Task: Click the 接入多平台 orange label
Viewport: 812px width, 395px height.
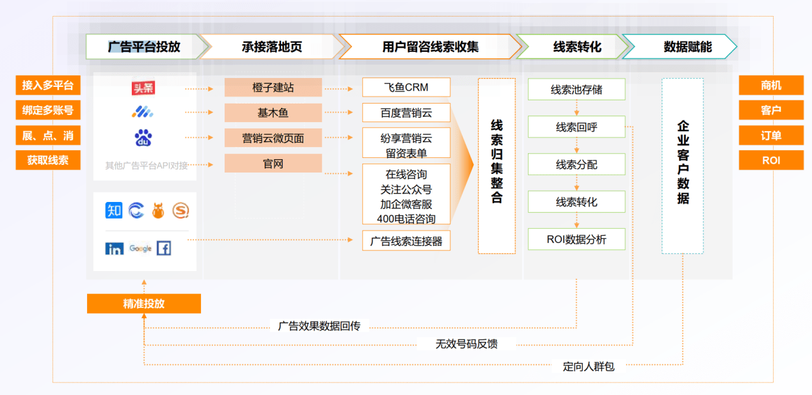Action: pos(48,85)
